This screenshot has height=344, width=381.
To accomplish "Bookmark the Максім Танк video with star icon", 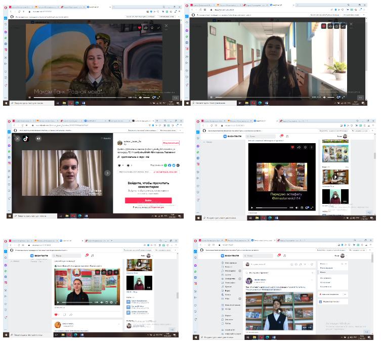I will (x=152, y=28).
